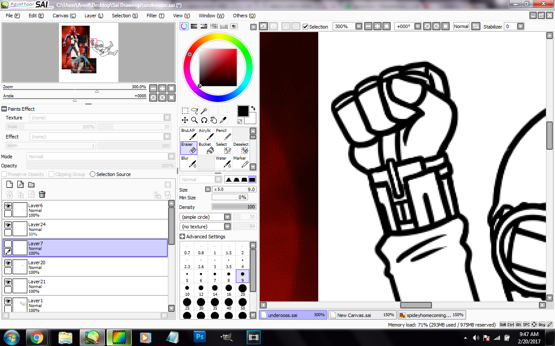Expand the Advanced Settings section

click(x=182, y=237)
